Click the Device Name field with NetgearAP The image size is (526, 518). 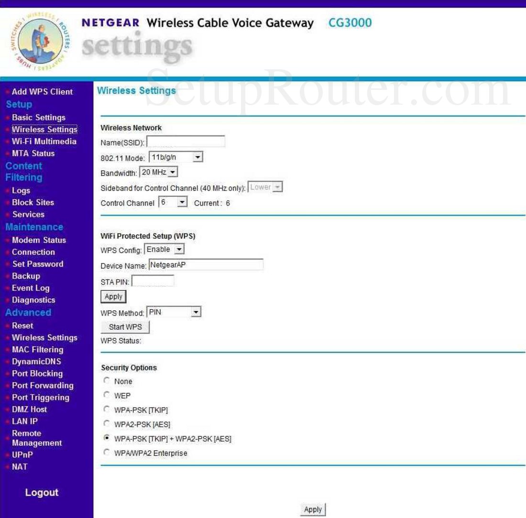tap(206, 265)
